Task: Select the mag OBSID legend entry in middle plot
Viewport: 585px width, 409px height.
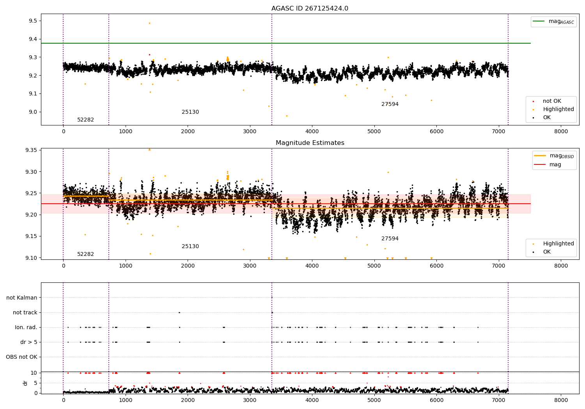Action: click(x=554, y=156)
